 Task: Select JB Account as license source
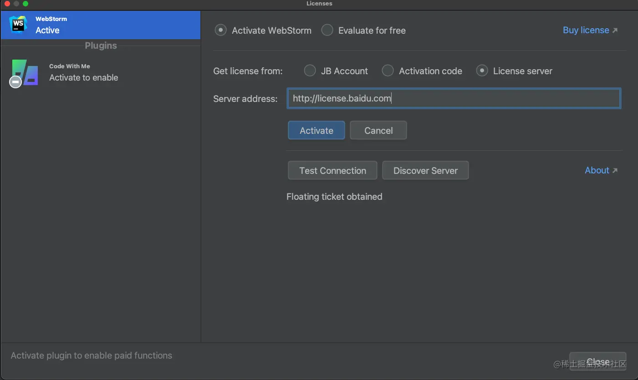tap(310, 71)
